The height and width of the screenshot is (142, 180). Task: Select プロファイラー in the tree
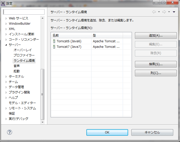pos(24,55)
